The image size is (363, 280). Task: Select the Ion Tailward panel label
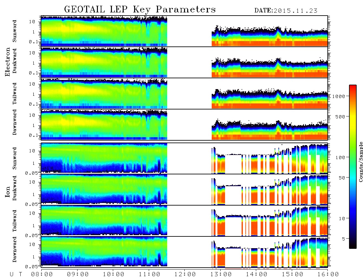coord(15,221)
